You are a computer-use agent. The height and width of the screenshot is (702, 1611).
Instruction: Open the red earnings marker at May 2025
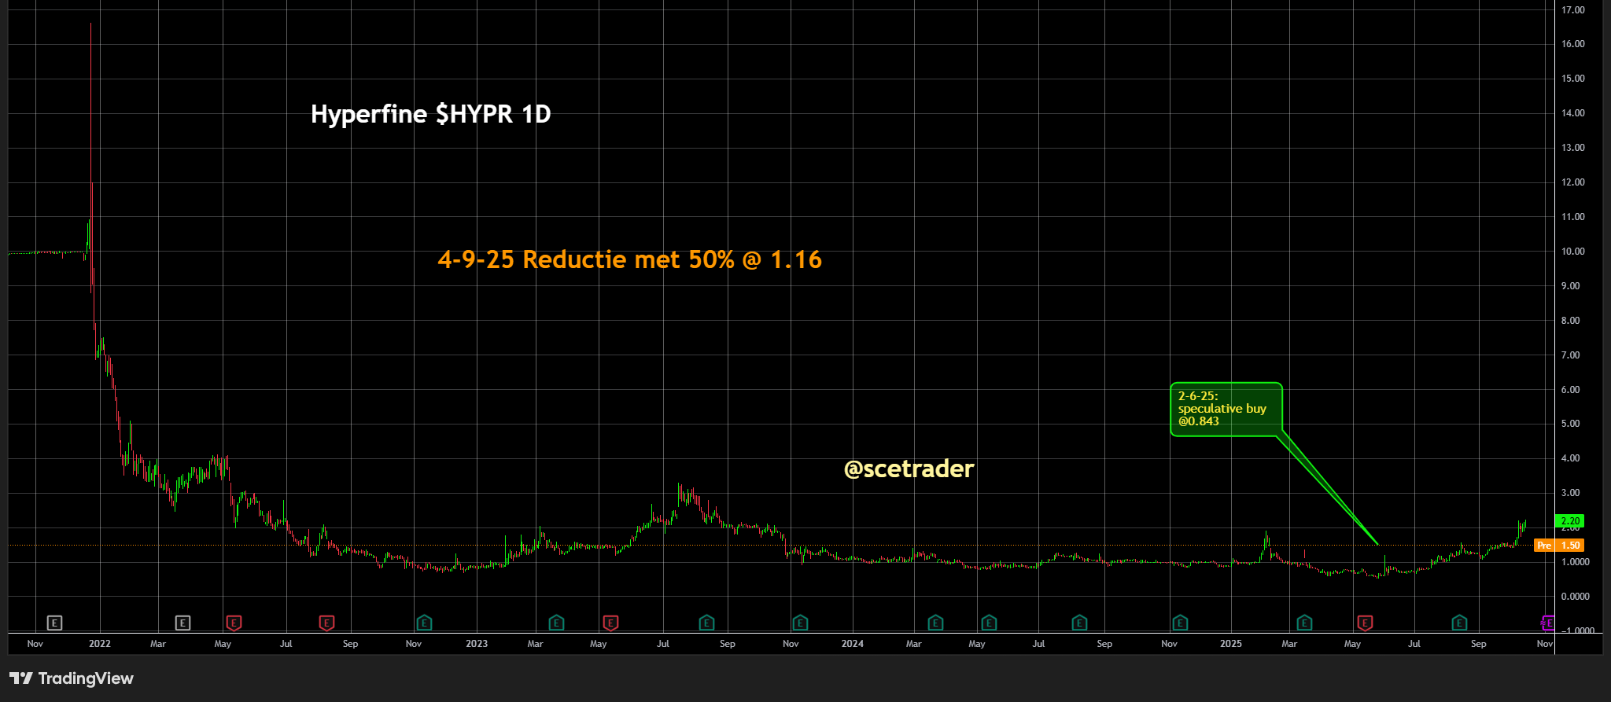coord(1365,623)
